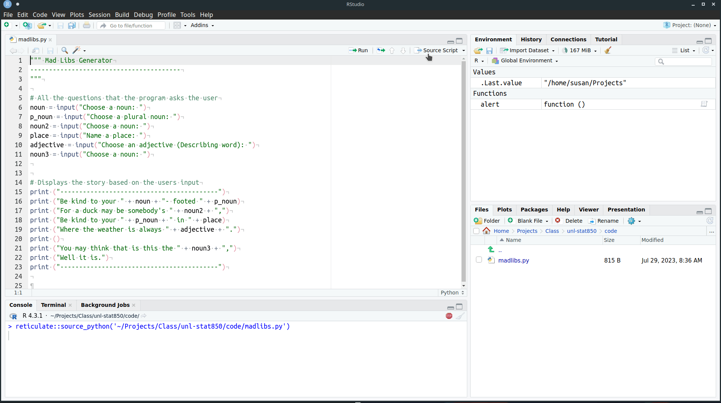Refresh the Files pane listing

[x=710, y=220]
